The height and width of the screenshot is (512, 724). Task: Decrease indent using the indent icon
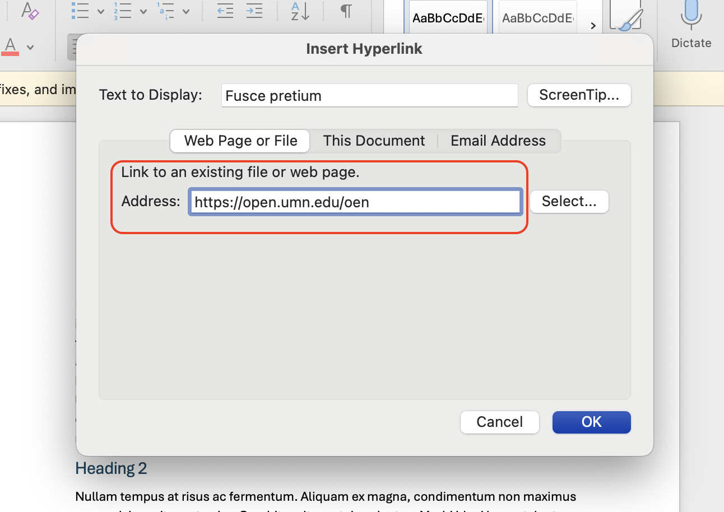point(225,11)
